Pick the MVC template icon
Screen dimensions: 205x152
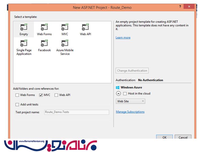pos(65,28)
